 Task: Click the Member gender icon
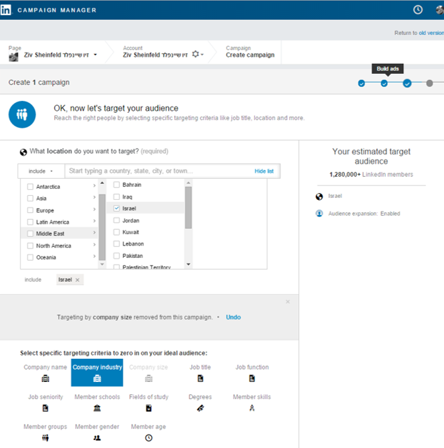coord(97,437)
